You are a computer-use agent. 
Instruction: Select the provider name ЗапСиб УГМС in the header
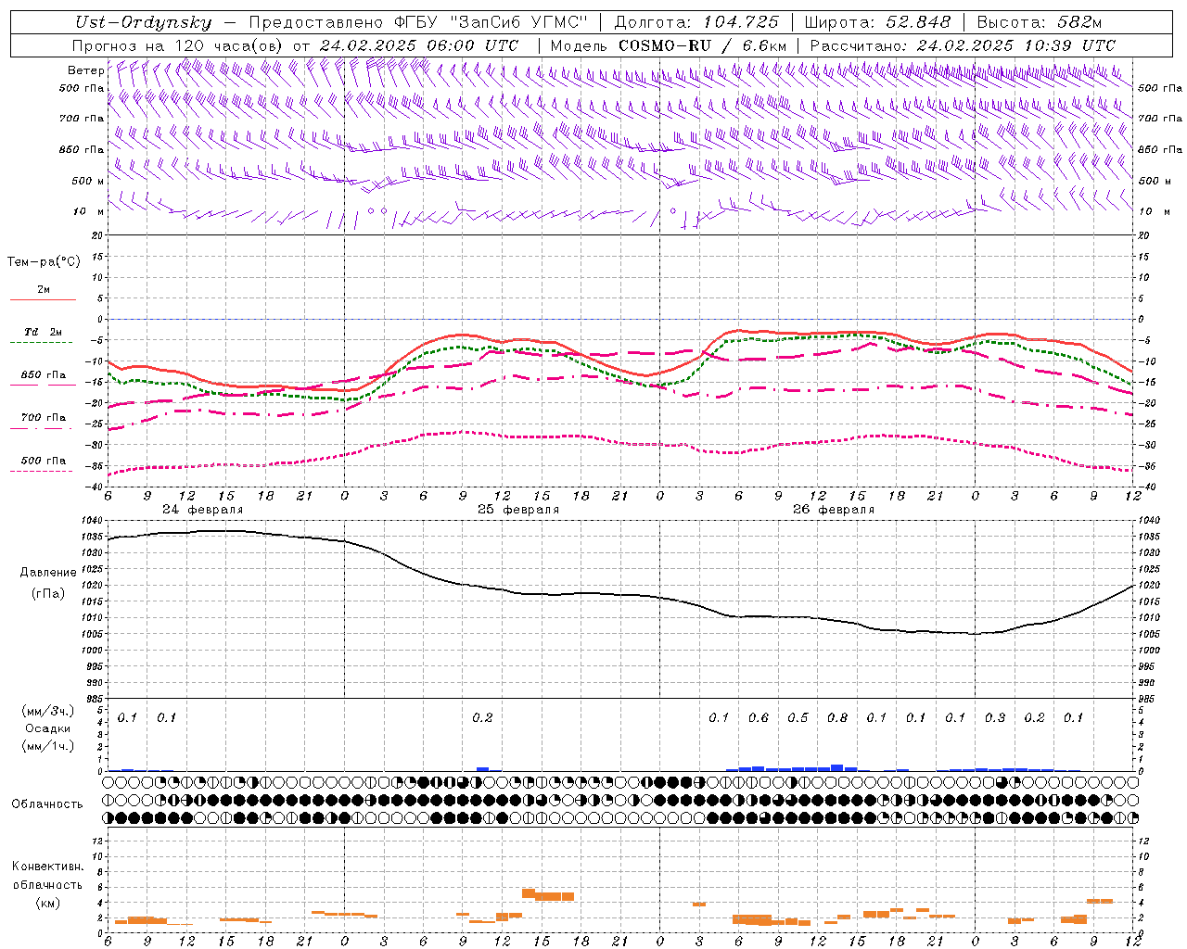pyautogui.click(x=518, y=22)
